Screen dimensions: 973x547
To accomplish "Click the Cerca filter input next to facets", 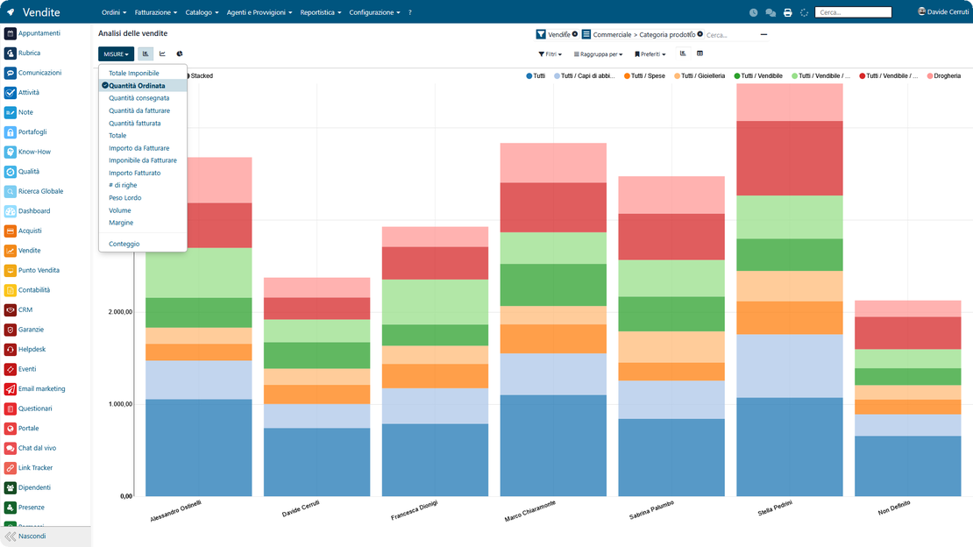I will (x=730, y=35).
